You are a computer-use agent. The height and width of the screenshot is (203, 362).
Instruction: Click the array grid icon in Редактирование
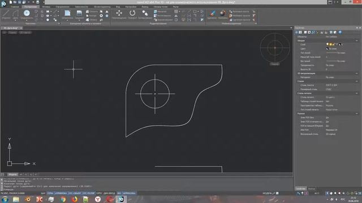176,11
